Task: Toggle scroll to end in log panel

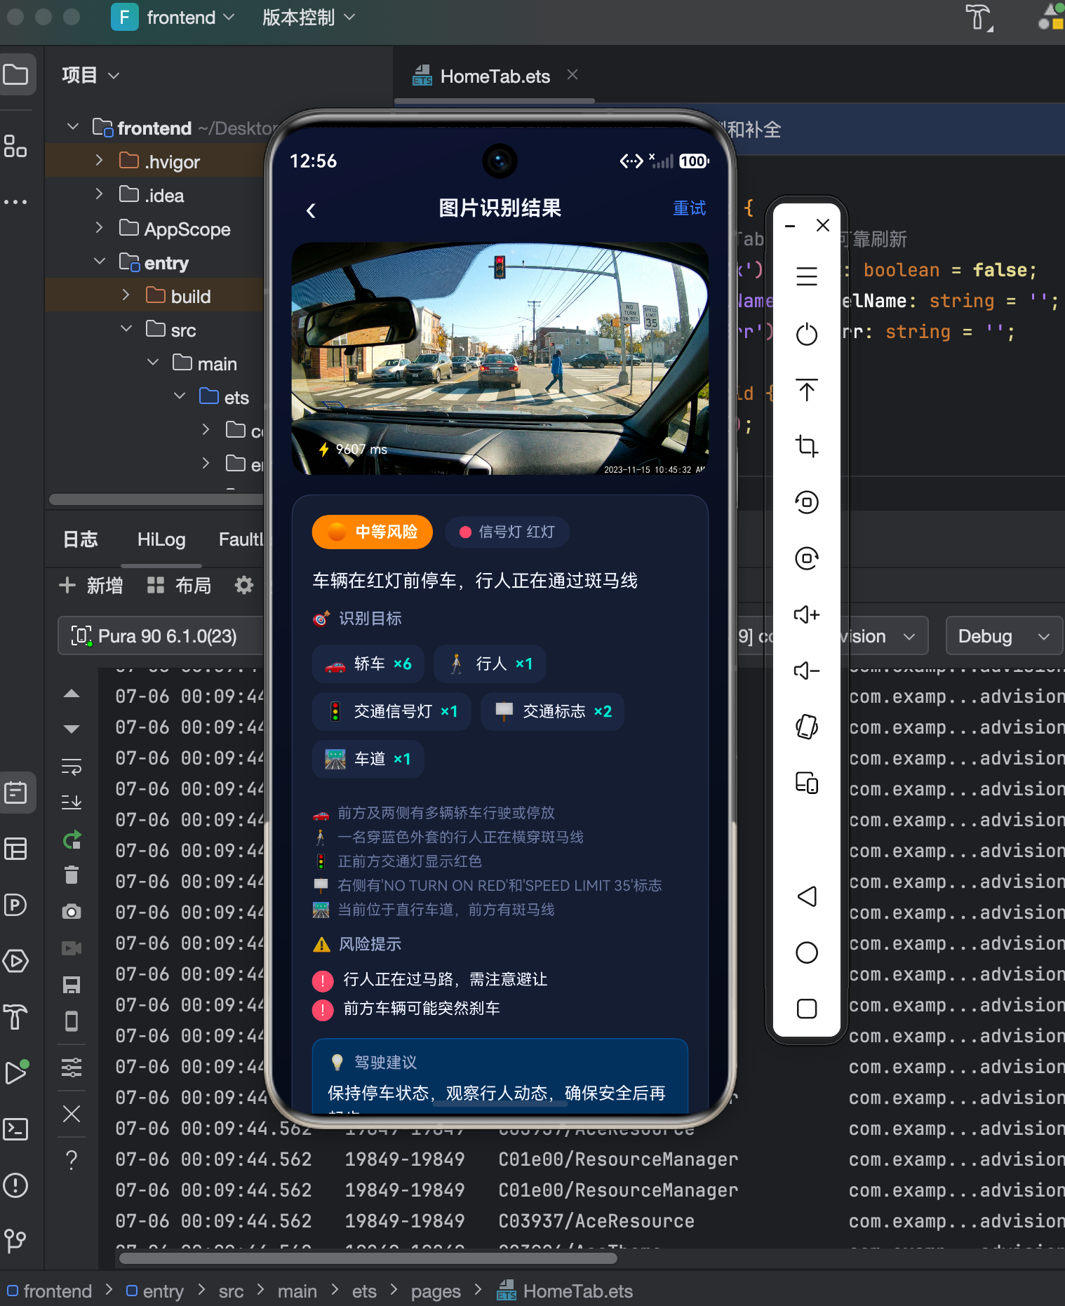Action: tap(72, 802)
